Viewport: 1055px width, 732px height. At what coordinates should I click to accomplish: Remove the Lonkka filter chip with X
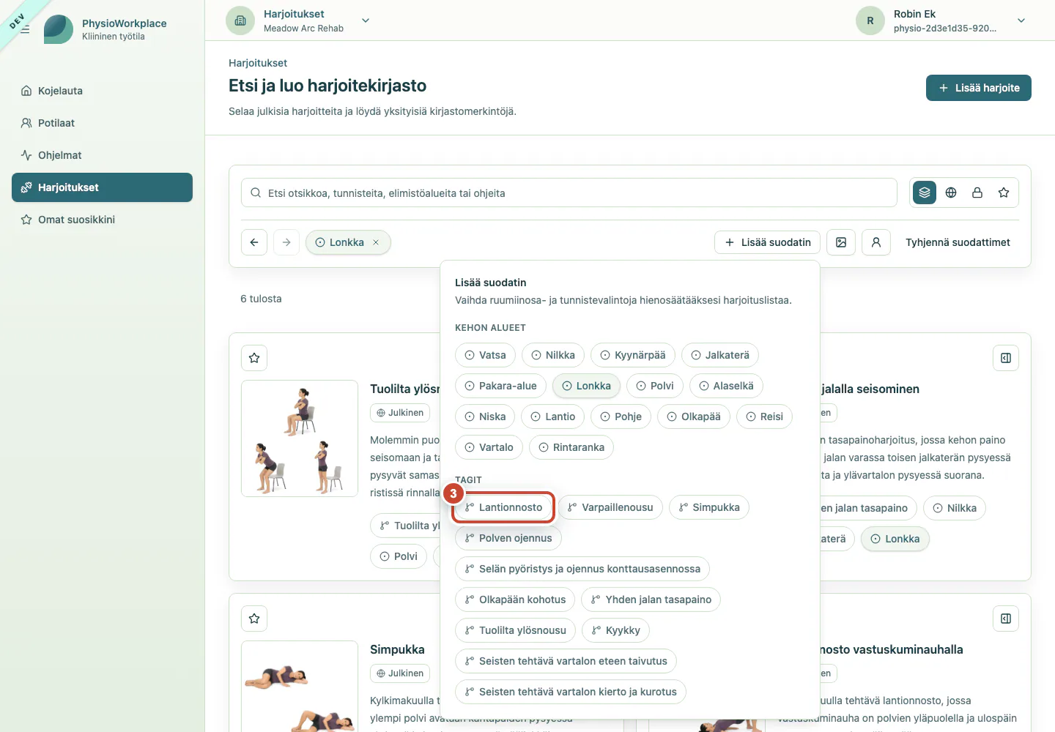[x=376, y=242]
